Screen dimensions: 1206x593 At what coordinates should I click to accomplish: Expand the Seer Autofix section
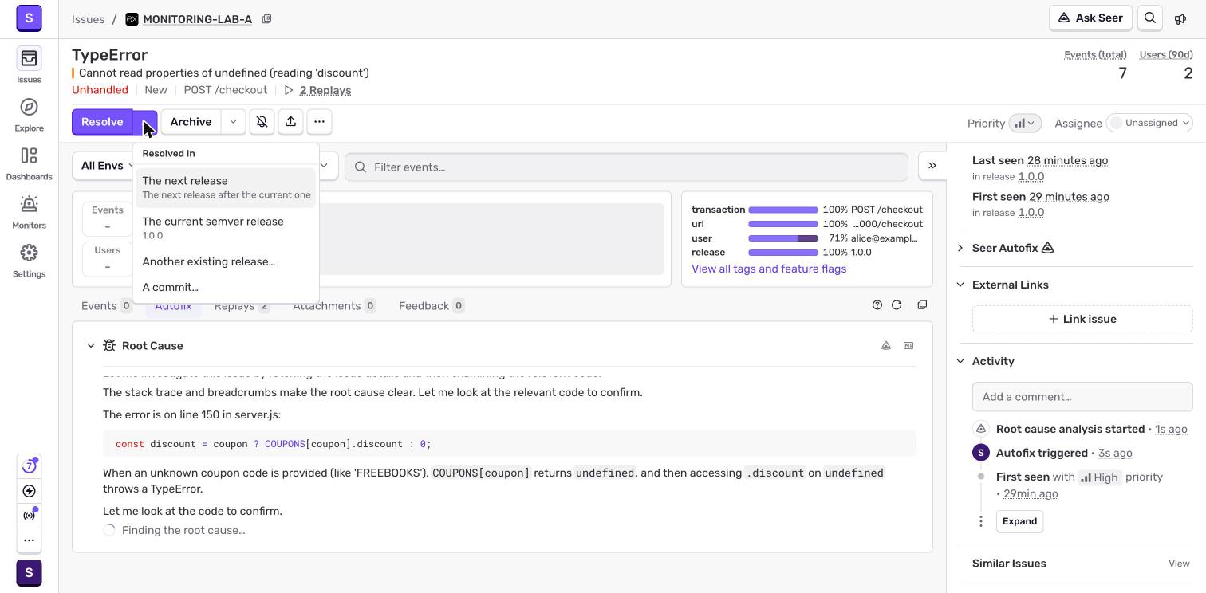[960, 248]
